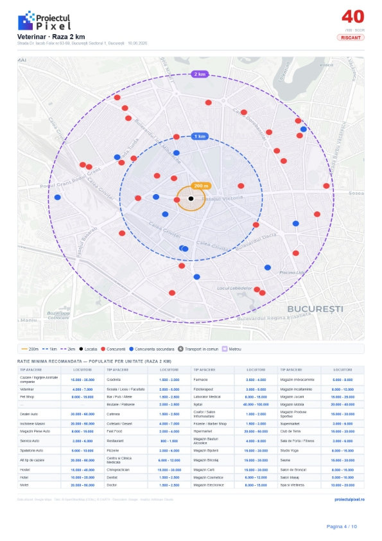
Task: Click the Pagina 4 / 10 indicator
Action: coord(342,526)
